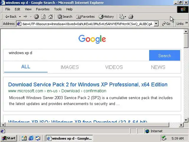Screen dimensions: 189x142
Task: Open the View menu
Action: (28, 9)
